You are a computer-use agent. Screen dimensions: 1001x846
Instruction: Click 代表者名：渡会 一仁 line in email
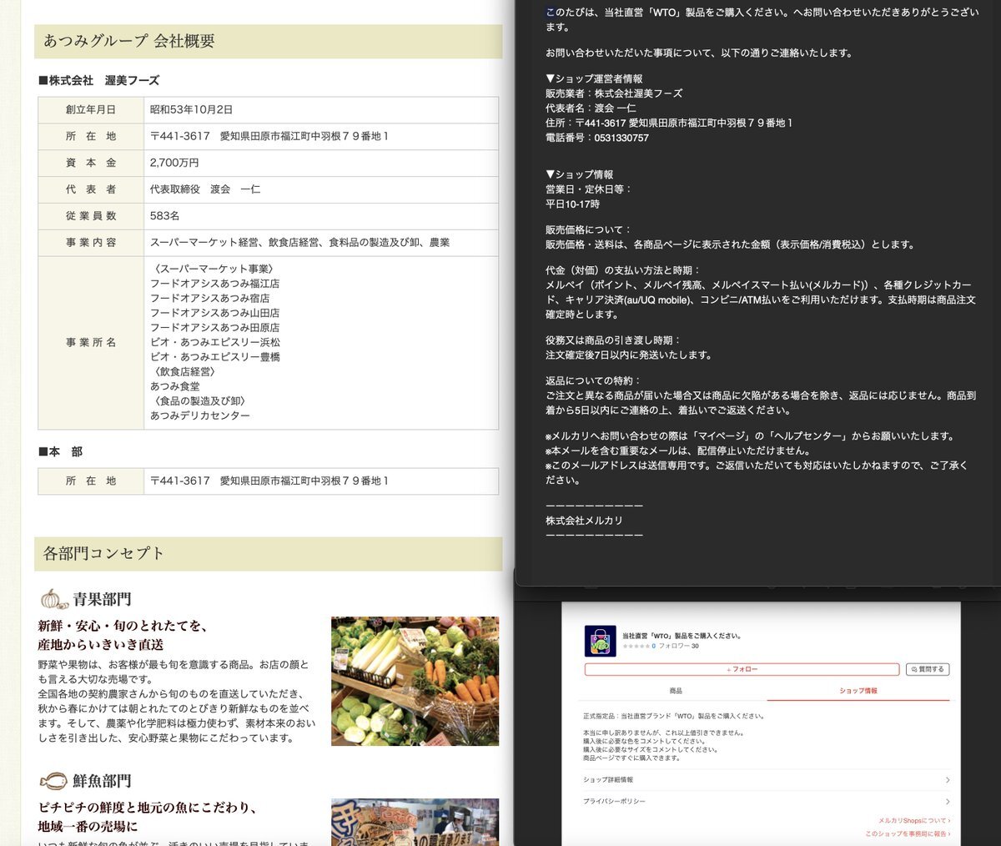point(591,108)
